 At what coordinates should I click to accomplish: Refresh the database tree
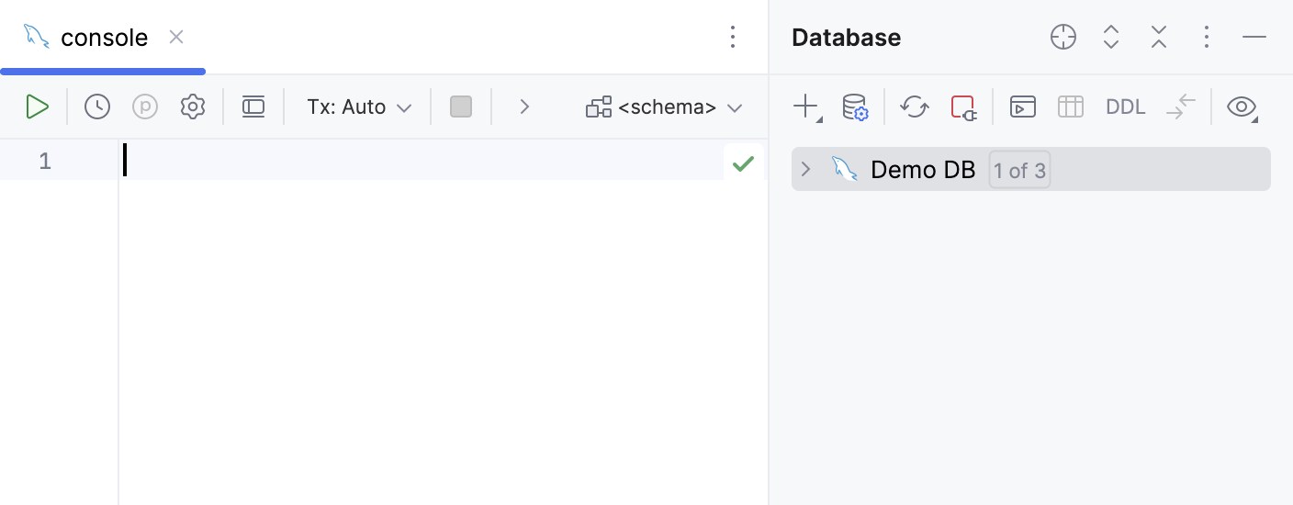[x=915, y=107]
